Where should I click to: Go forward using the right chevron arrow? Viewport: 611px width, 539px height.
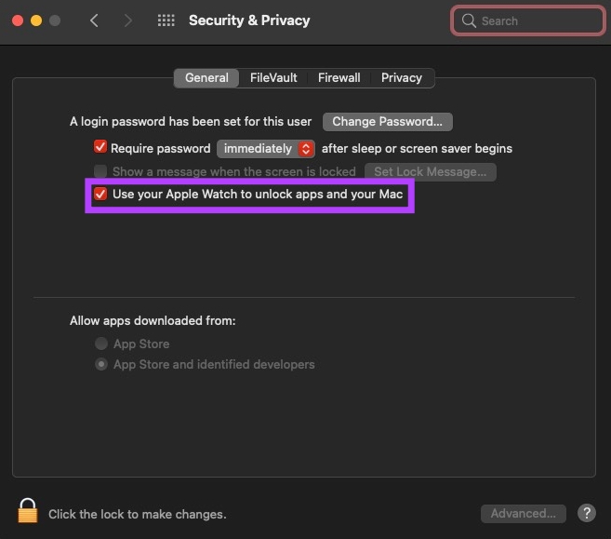pyautogui.click(x=127, y=20)
